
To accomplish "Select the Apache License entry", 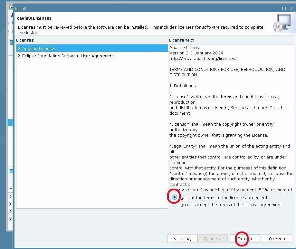I will 38,48.
